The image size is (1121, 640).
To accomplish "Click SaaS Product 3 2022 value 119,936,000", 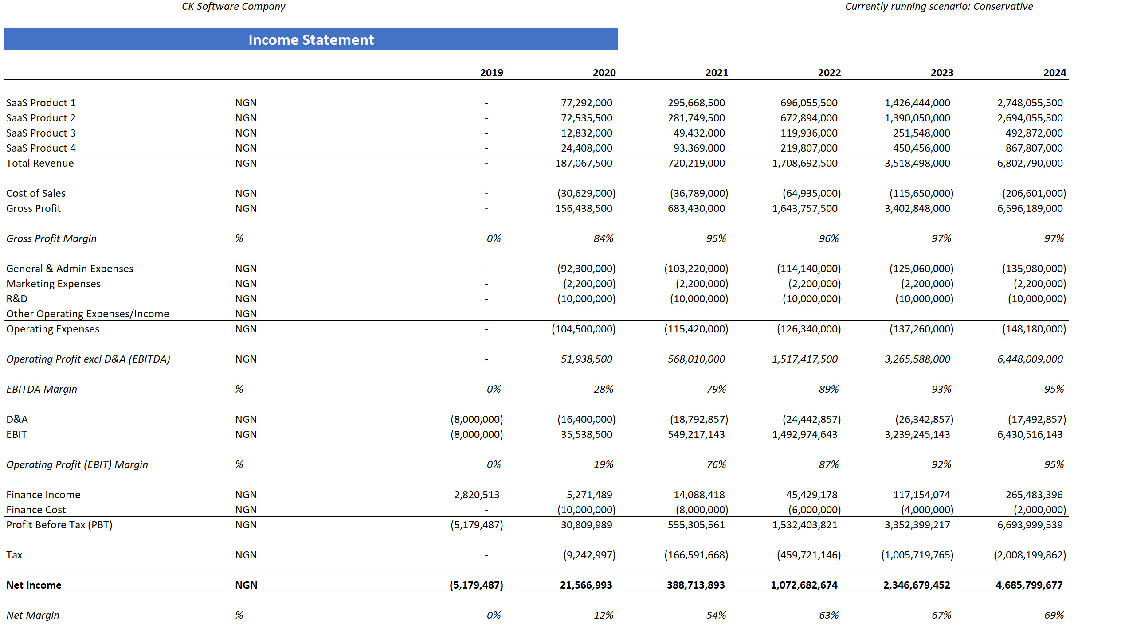I will click(x=809, y=133).
